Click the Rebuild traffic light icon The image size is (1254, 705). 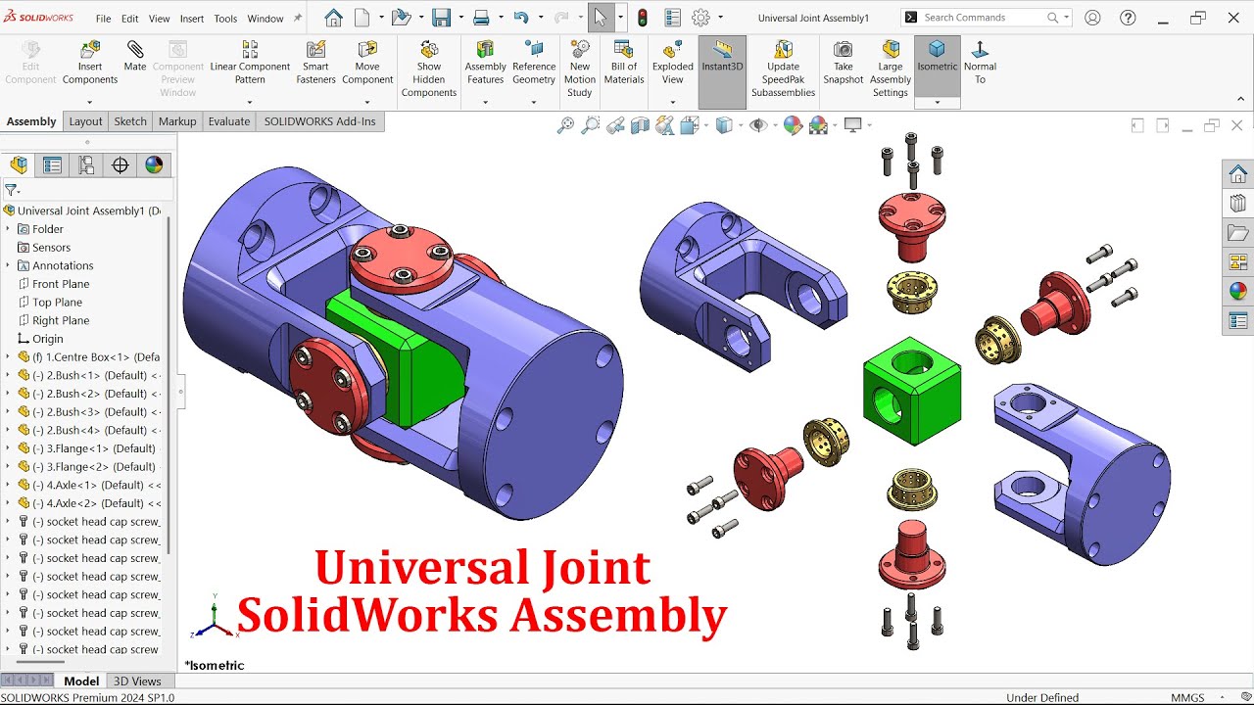[643, 18]
